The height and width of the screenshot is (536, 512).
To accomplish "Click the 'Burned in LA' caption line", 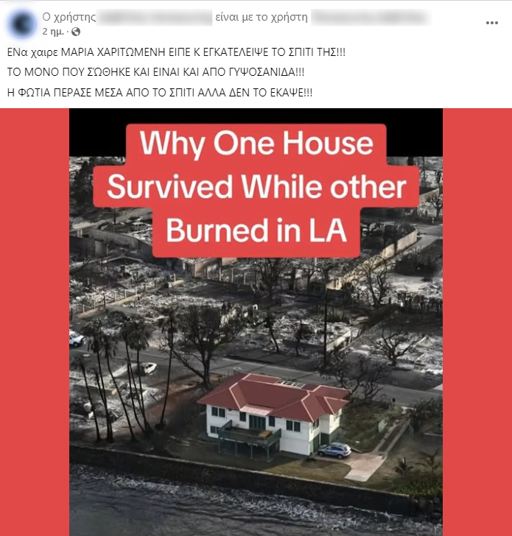I will click(256, 231).
